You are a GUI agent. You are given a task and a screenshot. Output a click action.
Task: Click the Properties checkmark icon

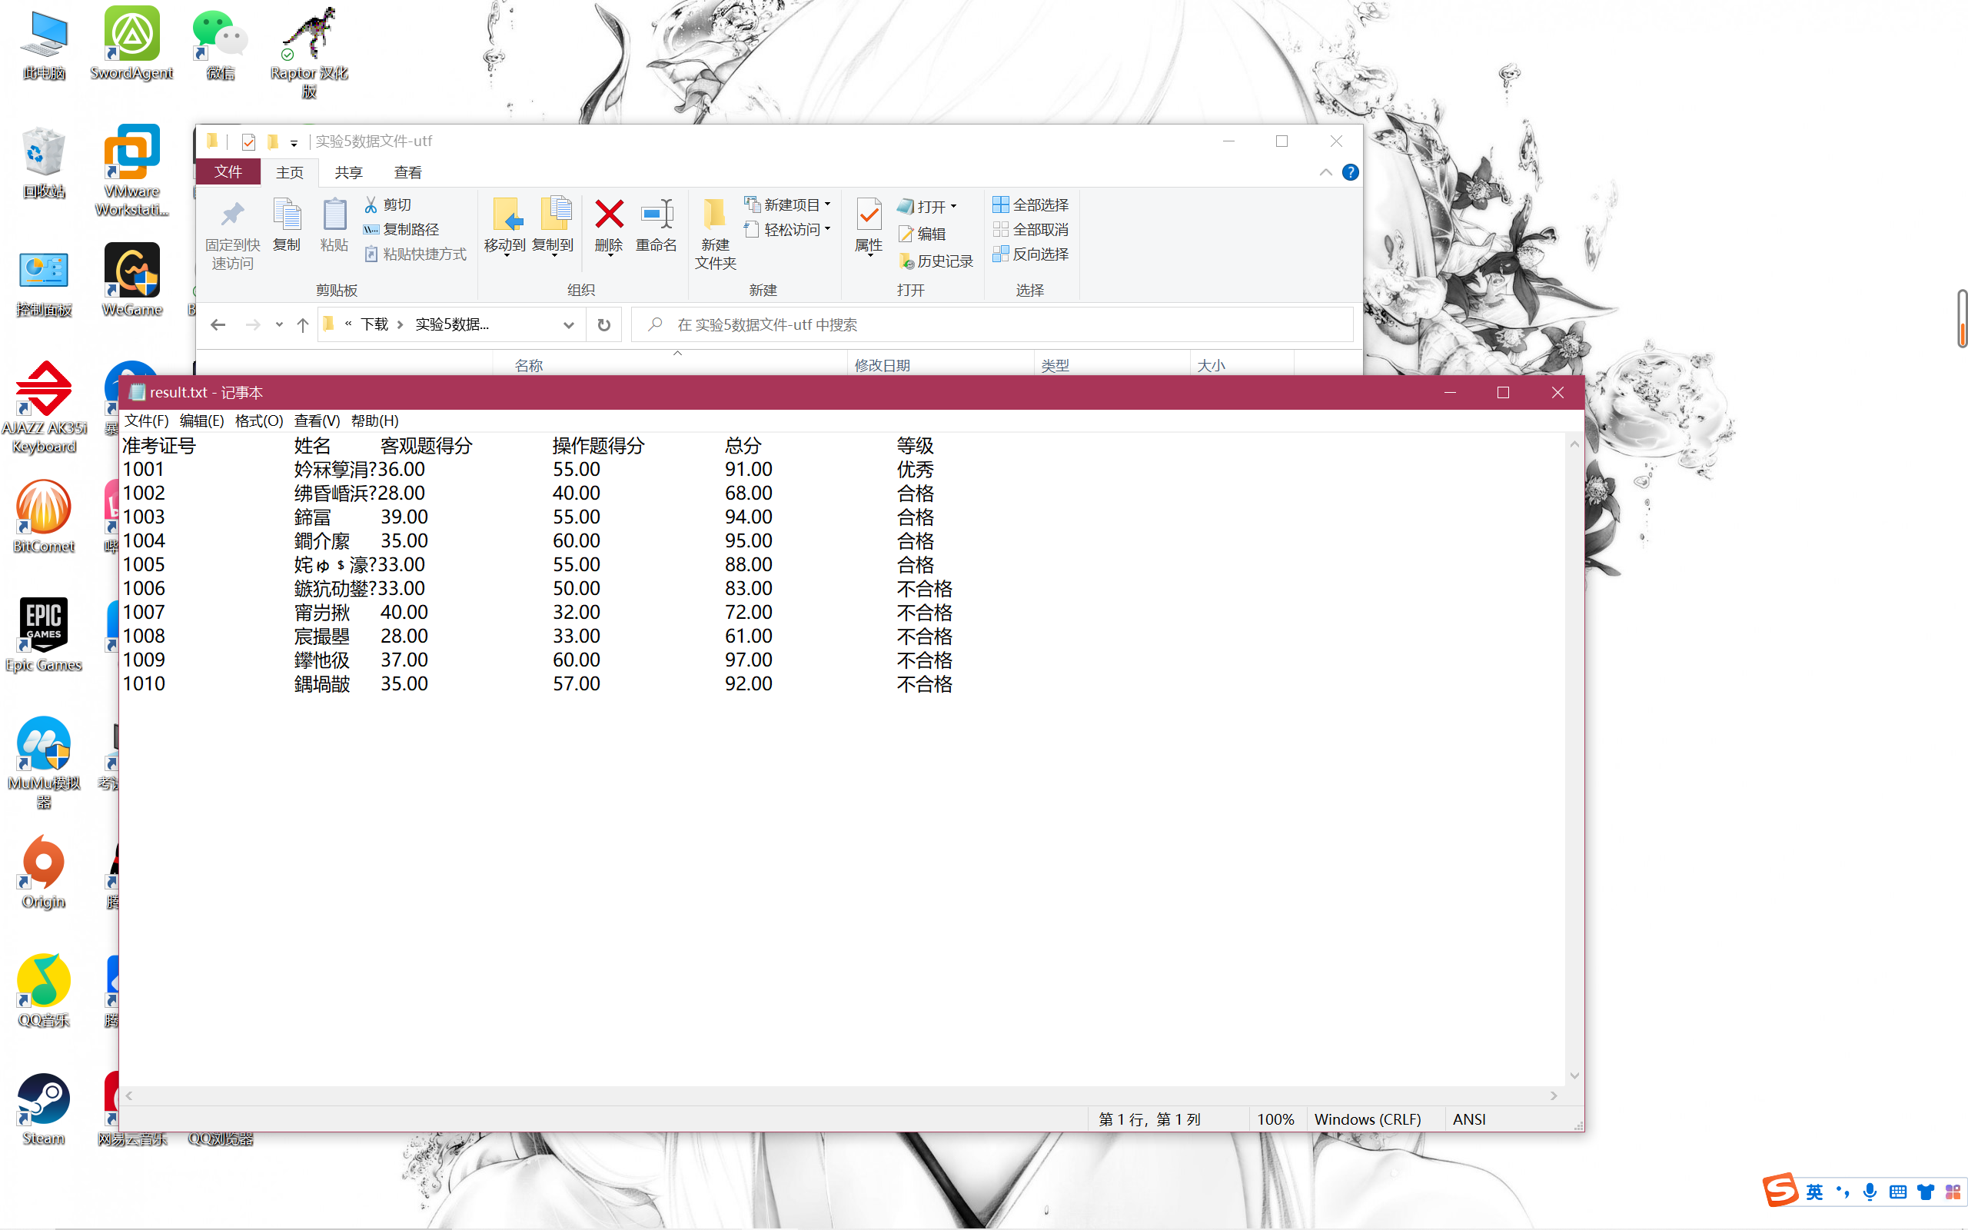tap(869, 215)
